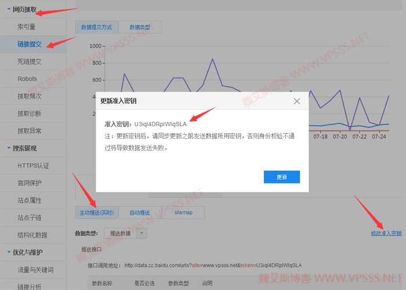The width and height of the screenshot is (406, 290).
Task: Select the 自动推送 tab
Action: 140,212
